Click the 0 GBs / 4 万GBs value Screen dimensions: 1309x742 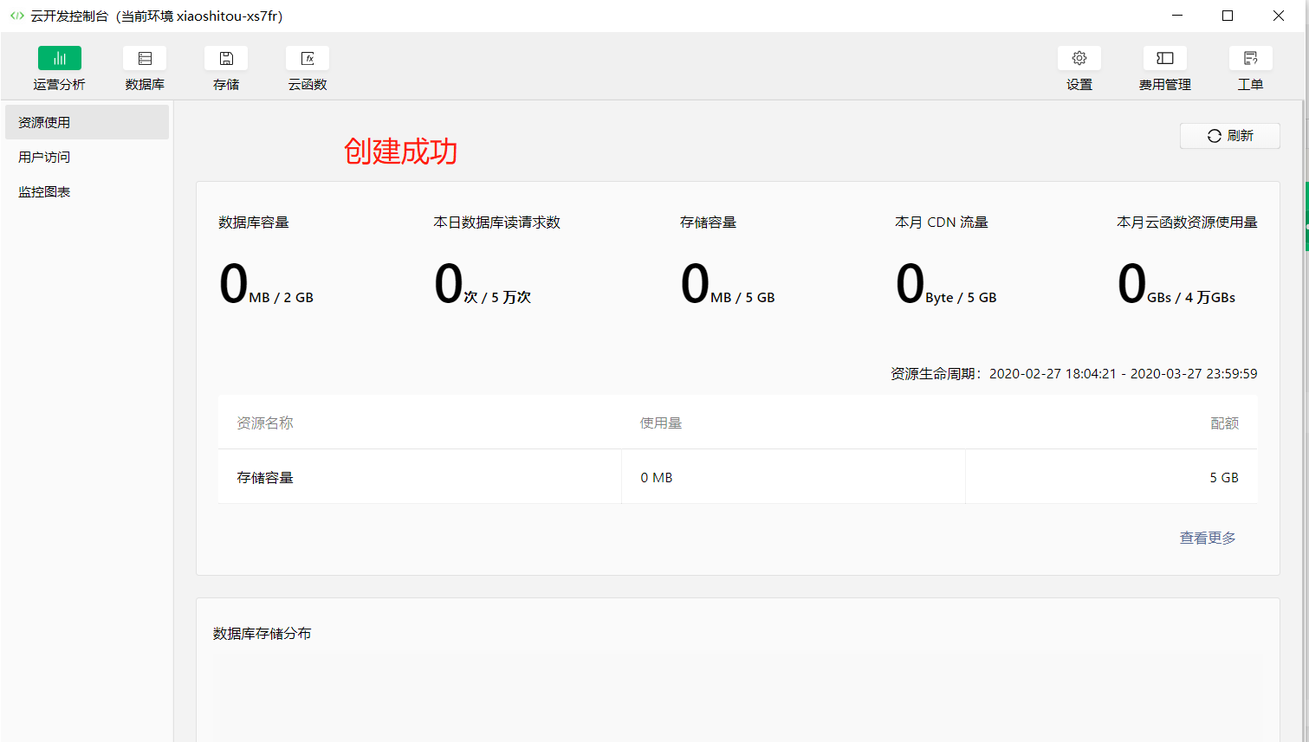pyautogui.click(x=1176, y=284)
